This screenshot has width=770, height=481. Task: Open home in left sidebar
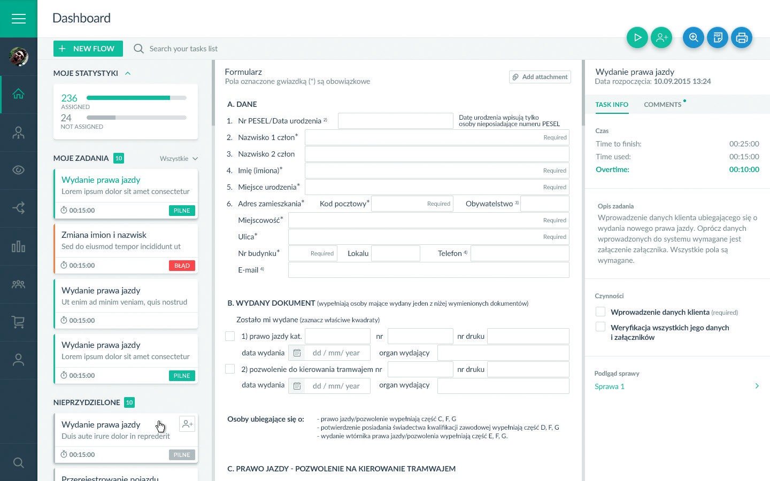19,95
